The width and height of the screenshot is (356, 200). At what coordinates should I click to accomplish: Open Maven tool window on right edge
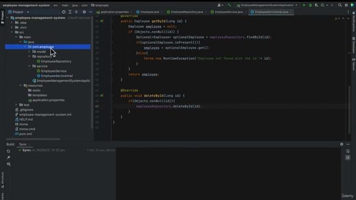[354, 64]
